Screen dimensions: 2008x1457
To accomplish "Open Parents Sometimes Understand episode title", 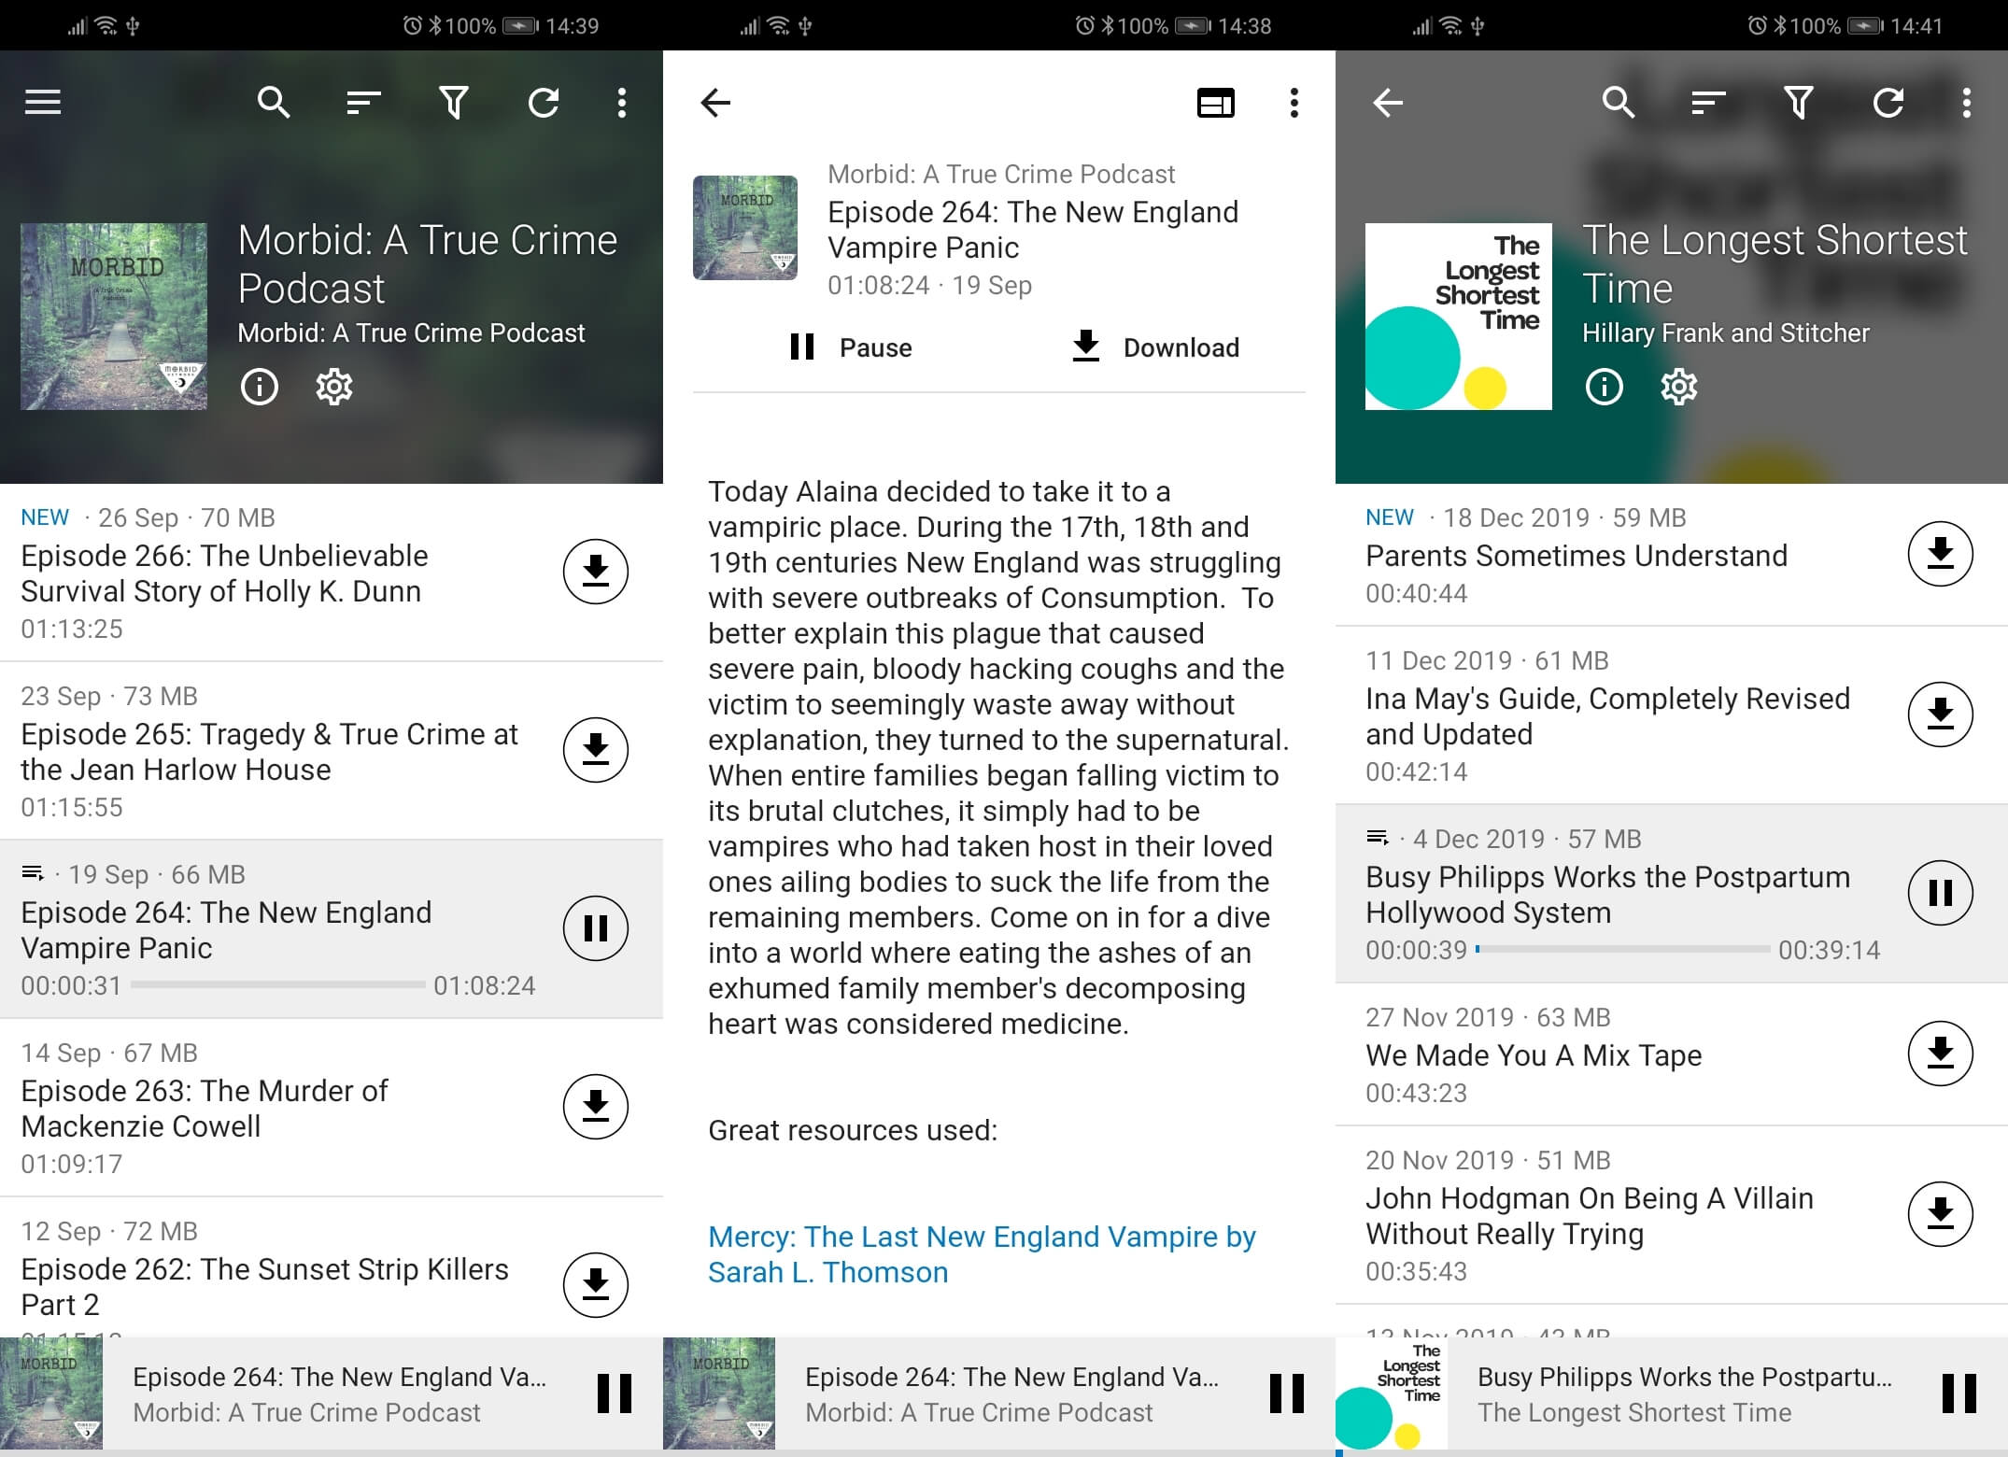I will (x=1577, y=556).
